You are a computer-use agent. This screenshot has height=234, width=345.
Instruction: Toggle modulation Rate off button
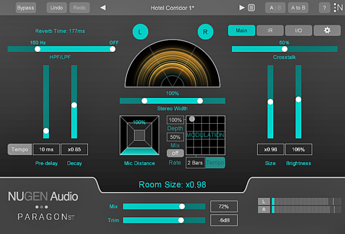tap(175, 153)
